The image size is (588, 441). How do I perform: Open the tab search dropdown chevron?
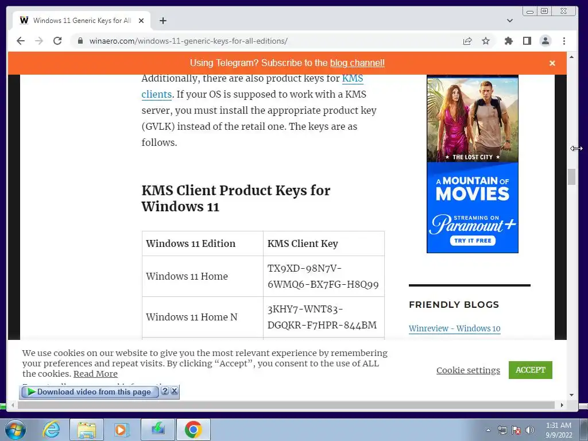[510, 21]
